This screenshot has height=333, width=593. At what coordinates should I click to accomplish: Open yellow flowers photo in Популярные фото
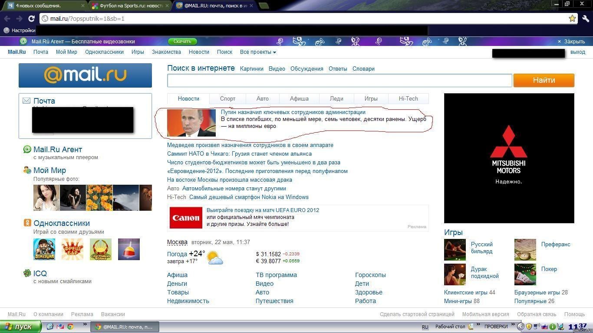pos(99,198)
